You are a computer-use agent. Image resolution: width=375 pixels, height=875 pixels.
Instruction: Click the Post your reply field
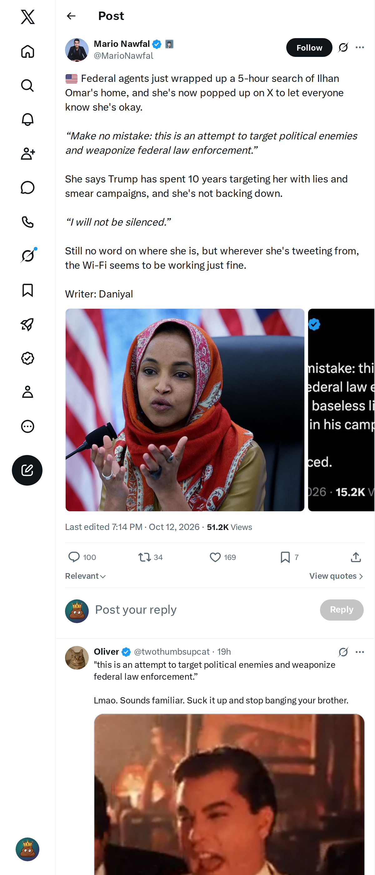coord(204,610)
